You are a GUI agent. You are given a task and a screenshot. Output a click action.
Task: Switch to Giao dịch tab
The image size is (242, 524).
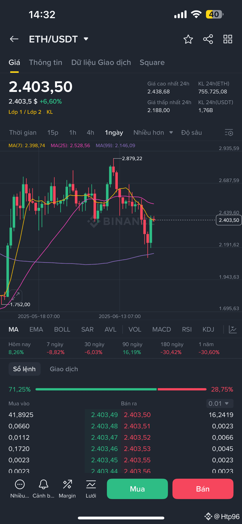(64, 369)
